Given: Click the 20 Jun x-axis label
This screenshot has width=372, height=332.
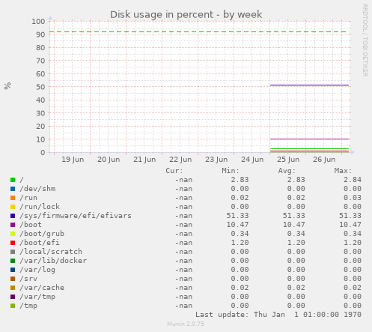Looking at the screenshot, I should [x=109, y=160].
